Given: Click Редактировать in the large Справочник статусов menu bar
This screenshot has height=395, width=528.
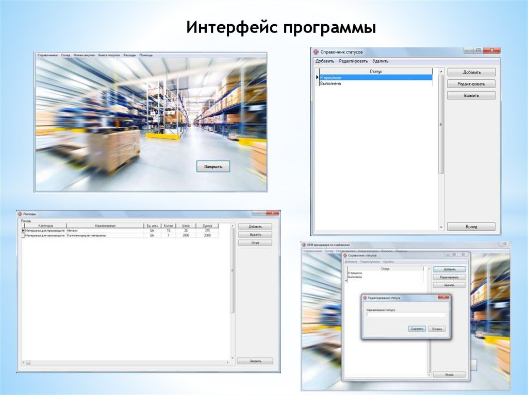Looking at the screenshot, I should click(x=353, y=61).
